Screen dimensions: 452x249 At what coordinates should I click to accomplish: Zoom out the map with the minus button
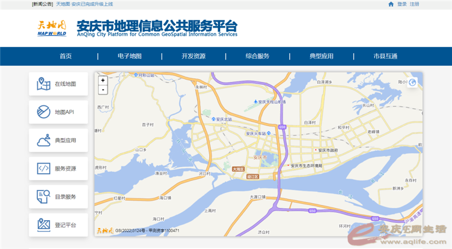[103, 89]
